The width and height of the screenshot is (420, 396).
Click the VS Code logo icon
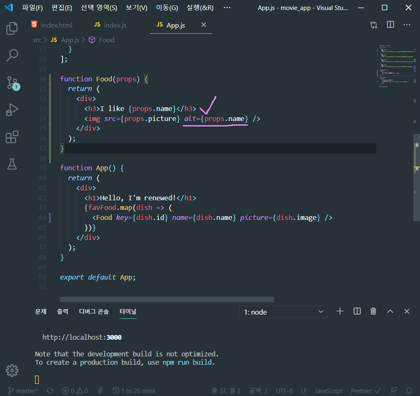pyautogui.click(x=9, y=7)
